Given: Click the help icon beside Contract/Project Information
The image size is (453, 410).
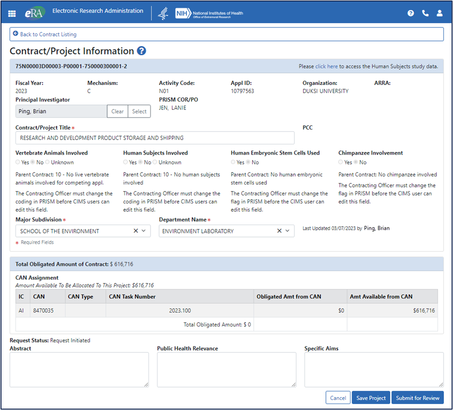Looking at the screenshot, I should (141, 51).
